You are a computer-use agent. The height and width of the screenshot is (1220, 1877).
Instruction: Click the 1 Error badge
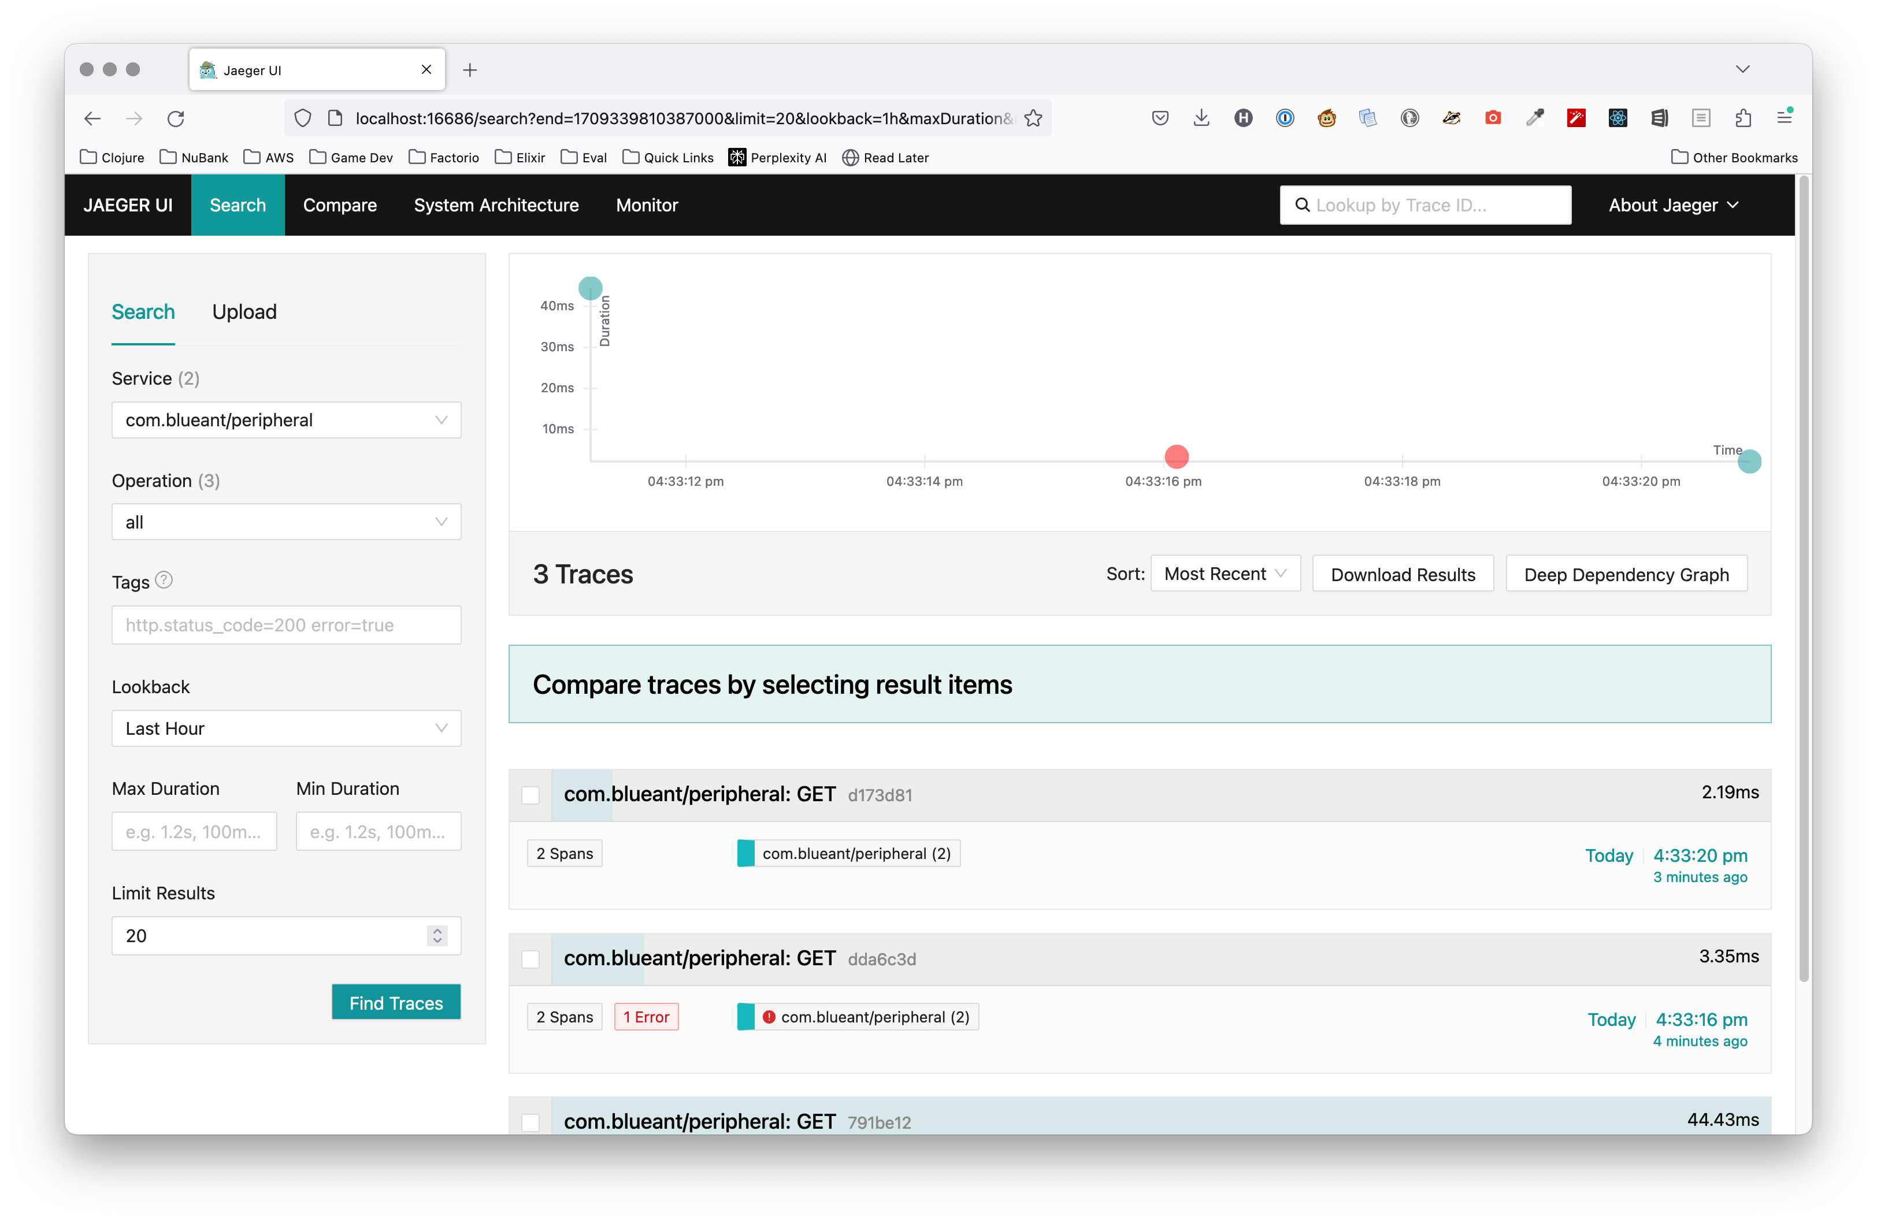pos(646,1017)
